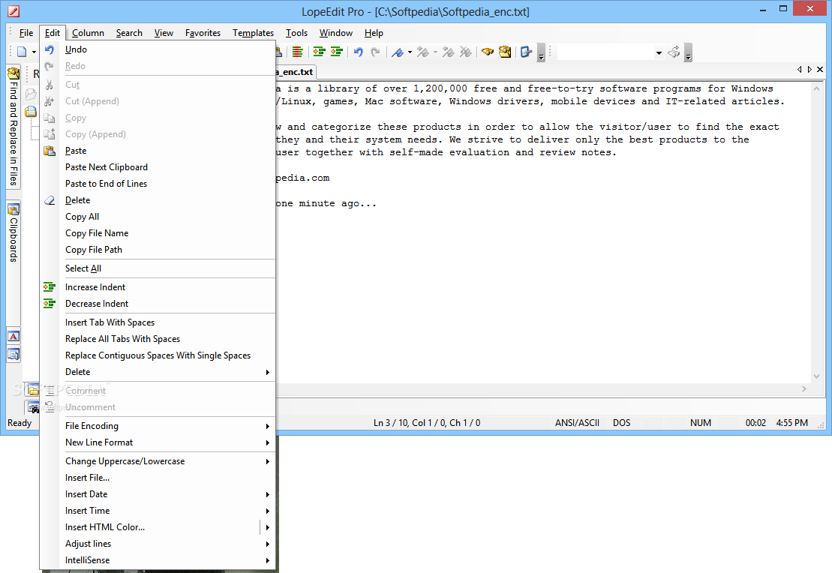
Task: Click the document list side panel icon
Action: click(x=14, y=354)
